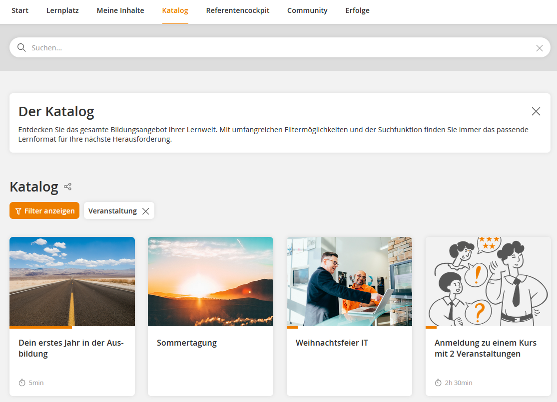The height and width of the screenshot is (402, 557).
Task: Open the desert road course thumbnail
Action: pyautogui.click(x=72, y=281)
